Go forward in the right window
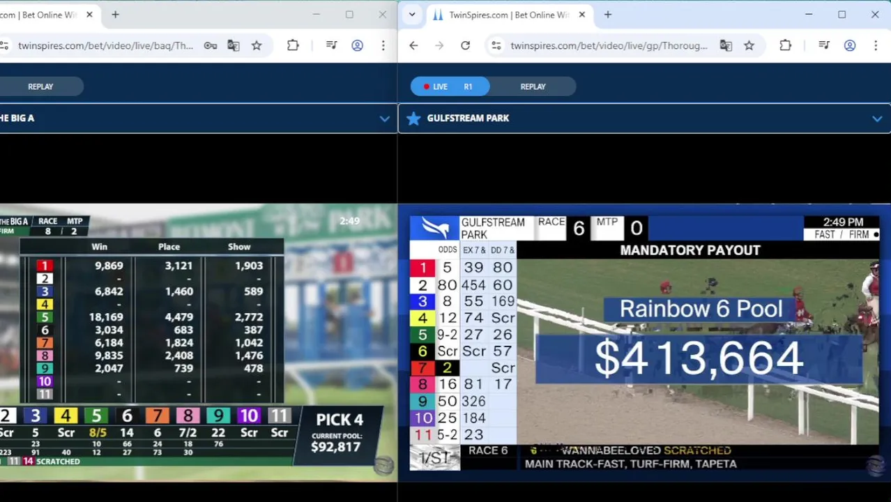The image size is (891, 502). pos(439,45)
